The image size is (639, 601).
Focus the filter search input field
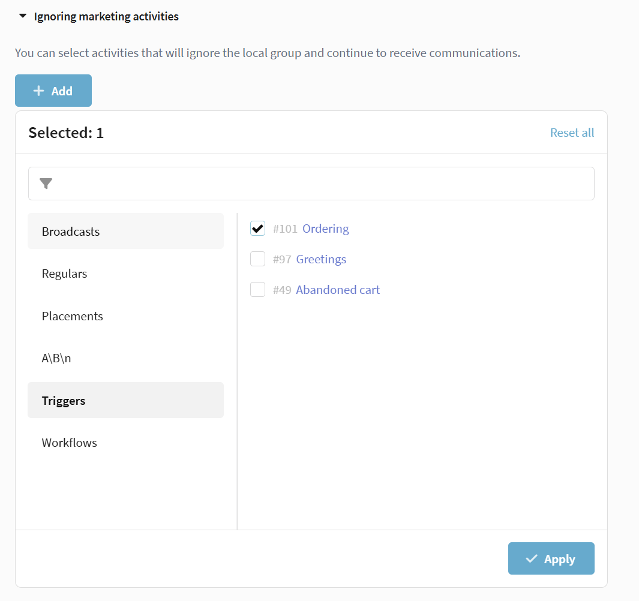tap(324, 184)
